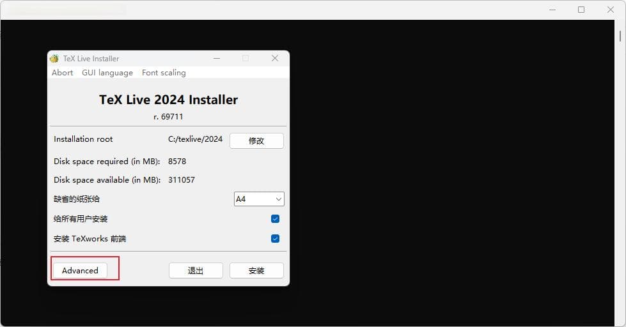Click 修改 to change installation root
626x327 pixels.
(256, 141)
